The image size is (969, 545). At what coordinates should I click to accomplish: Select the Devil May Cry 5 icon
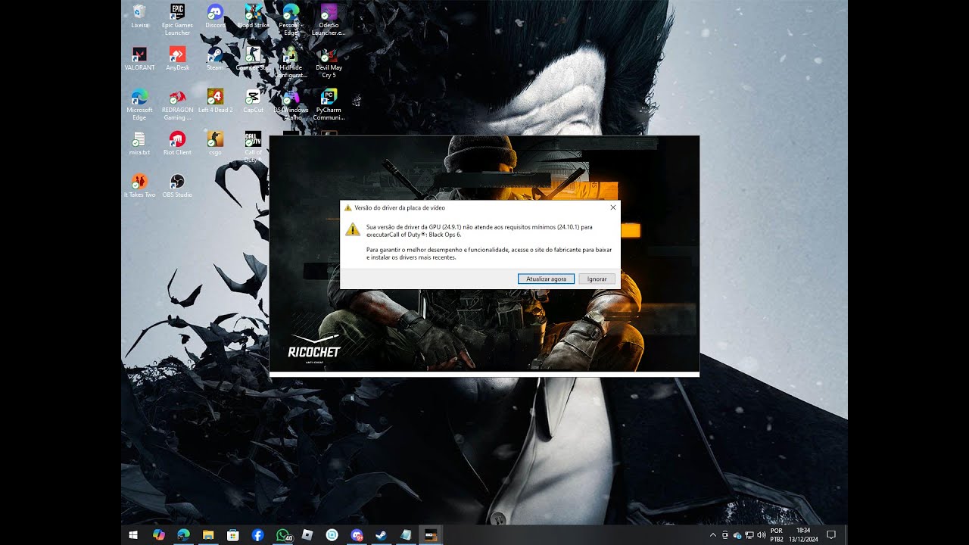click(329, 62)
